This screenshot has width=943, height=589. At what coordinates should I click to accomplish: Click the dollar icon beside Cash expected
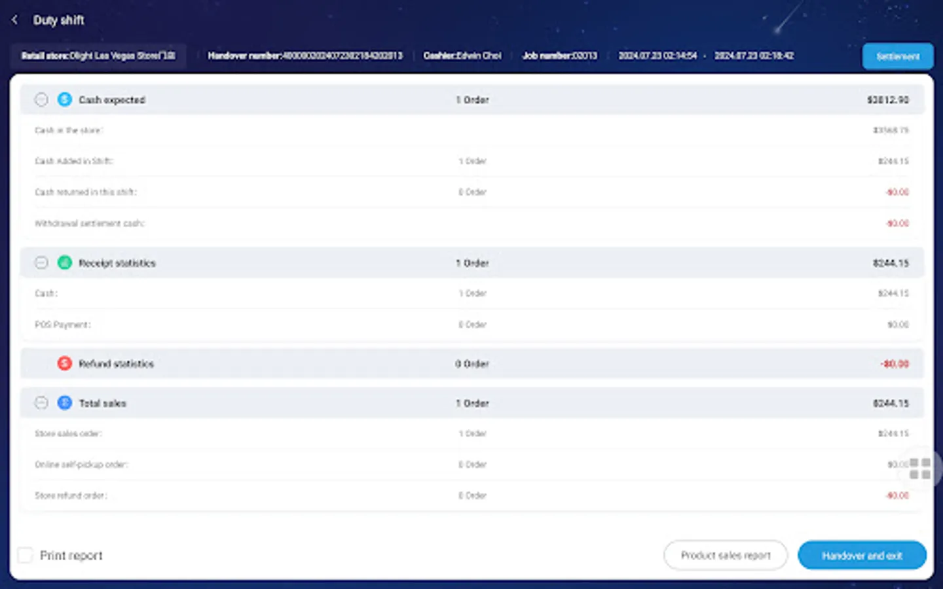(64, 99)
